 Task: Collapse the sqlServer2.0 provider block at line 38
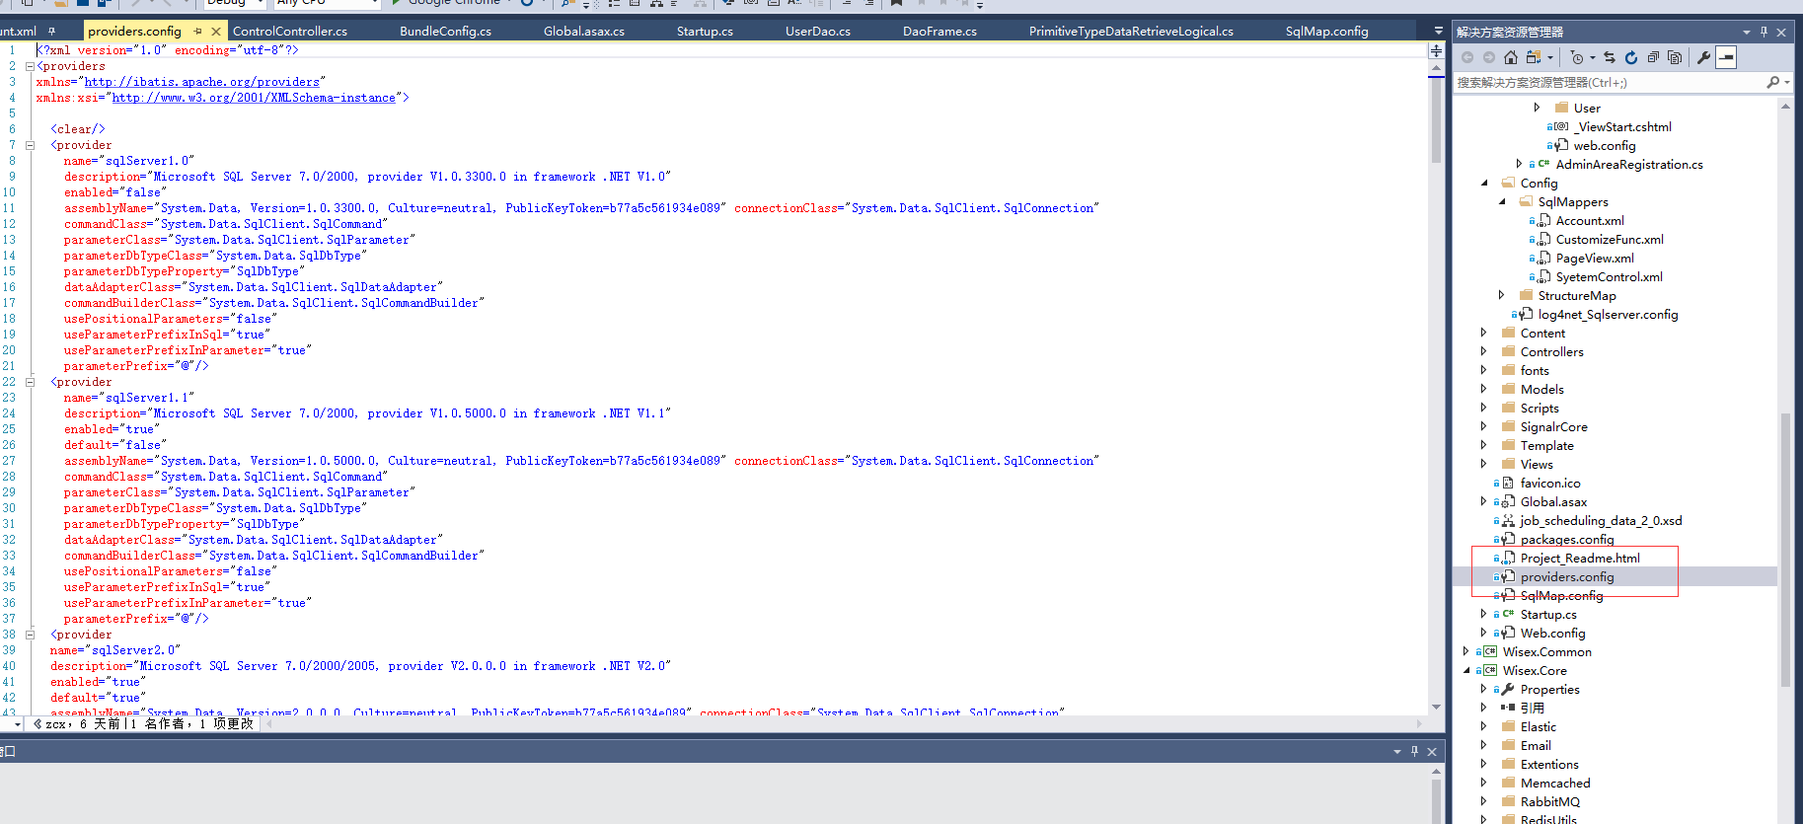click(x=30, y=635)
